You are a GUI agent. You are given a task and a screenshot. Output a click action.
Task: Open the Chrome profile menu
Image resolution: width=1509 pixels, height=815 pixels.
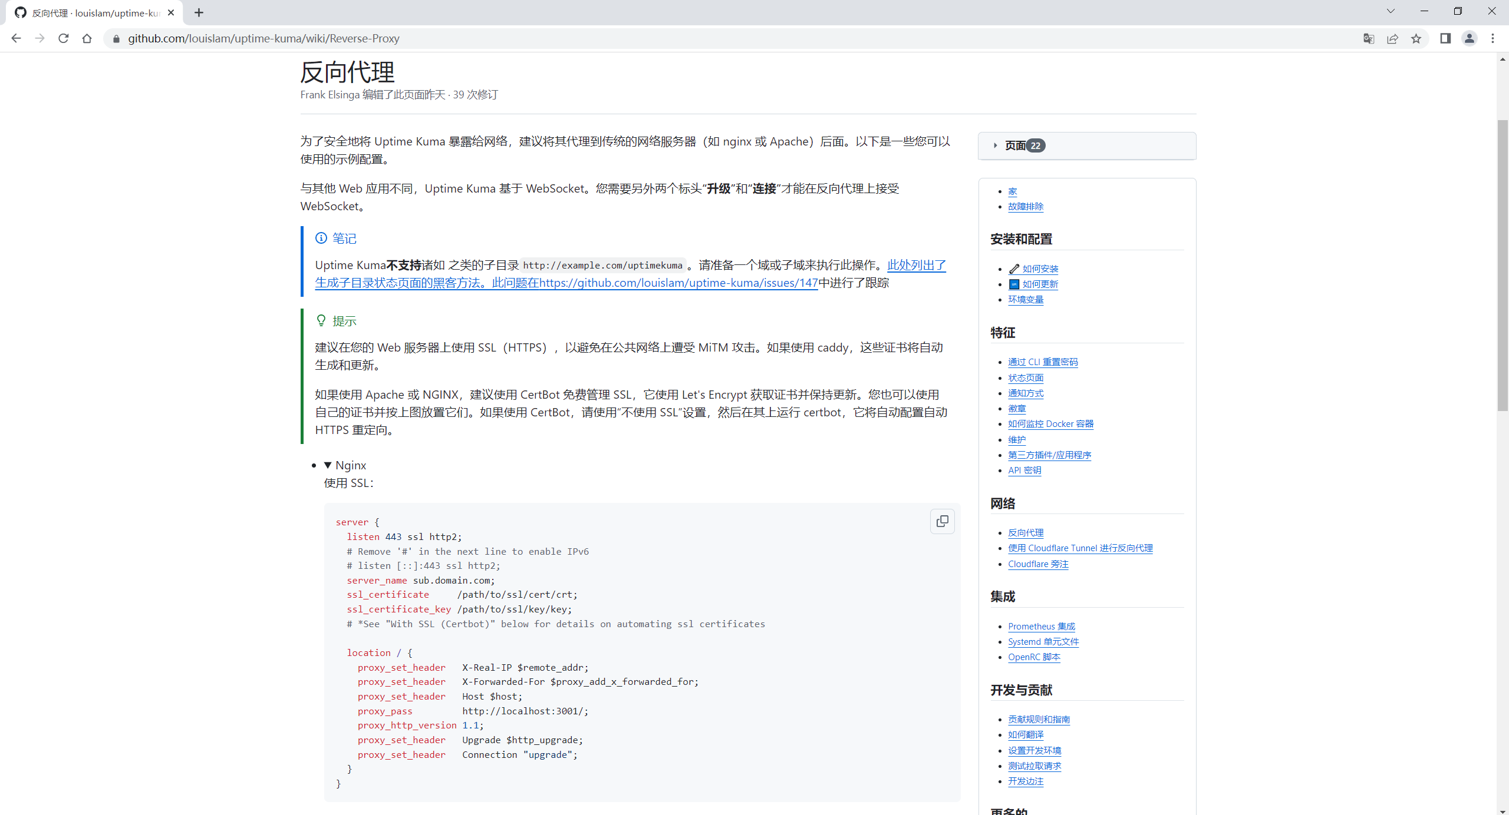1469,38
